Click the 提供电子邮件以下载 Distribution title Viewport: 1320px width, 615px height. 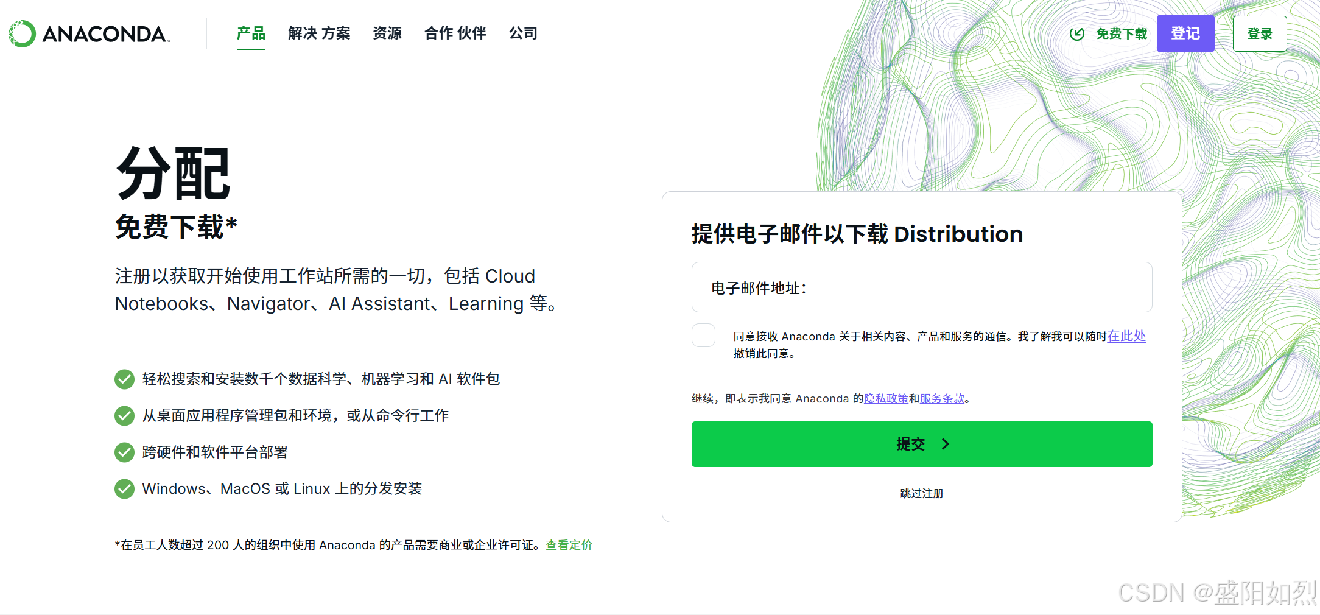point(857,234)
